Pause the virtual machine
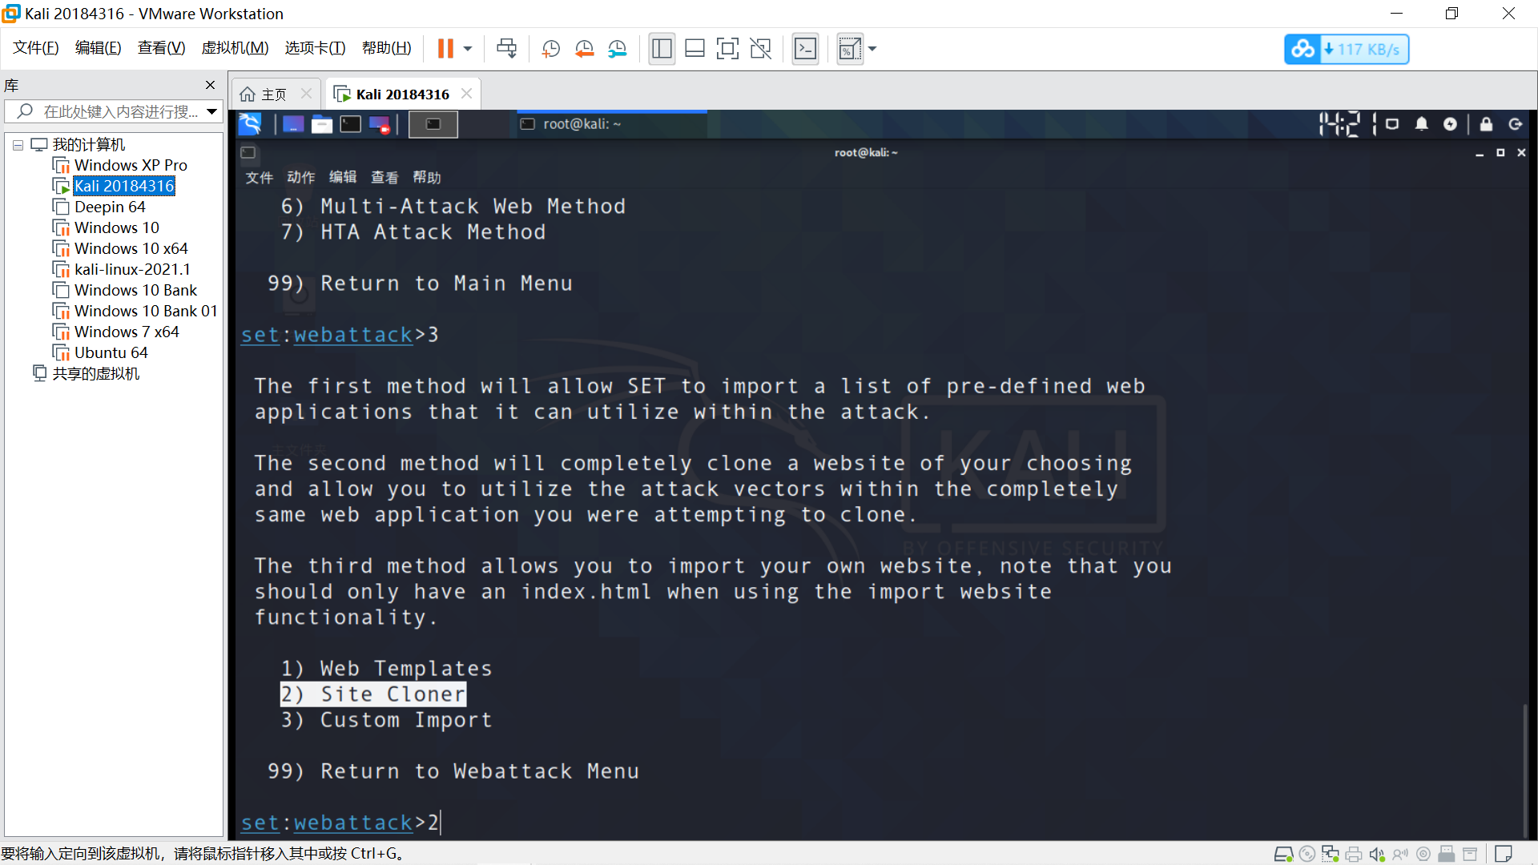Image resolution: width=1538 pixels, height=865 pixels. pos(445,49)
